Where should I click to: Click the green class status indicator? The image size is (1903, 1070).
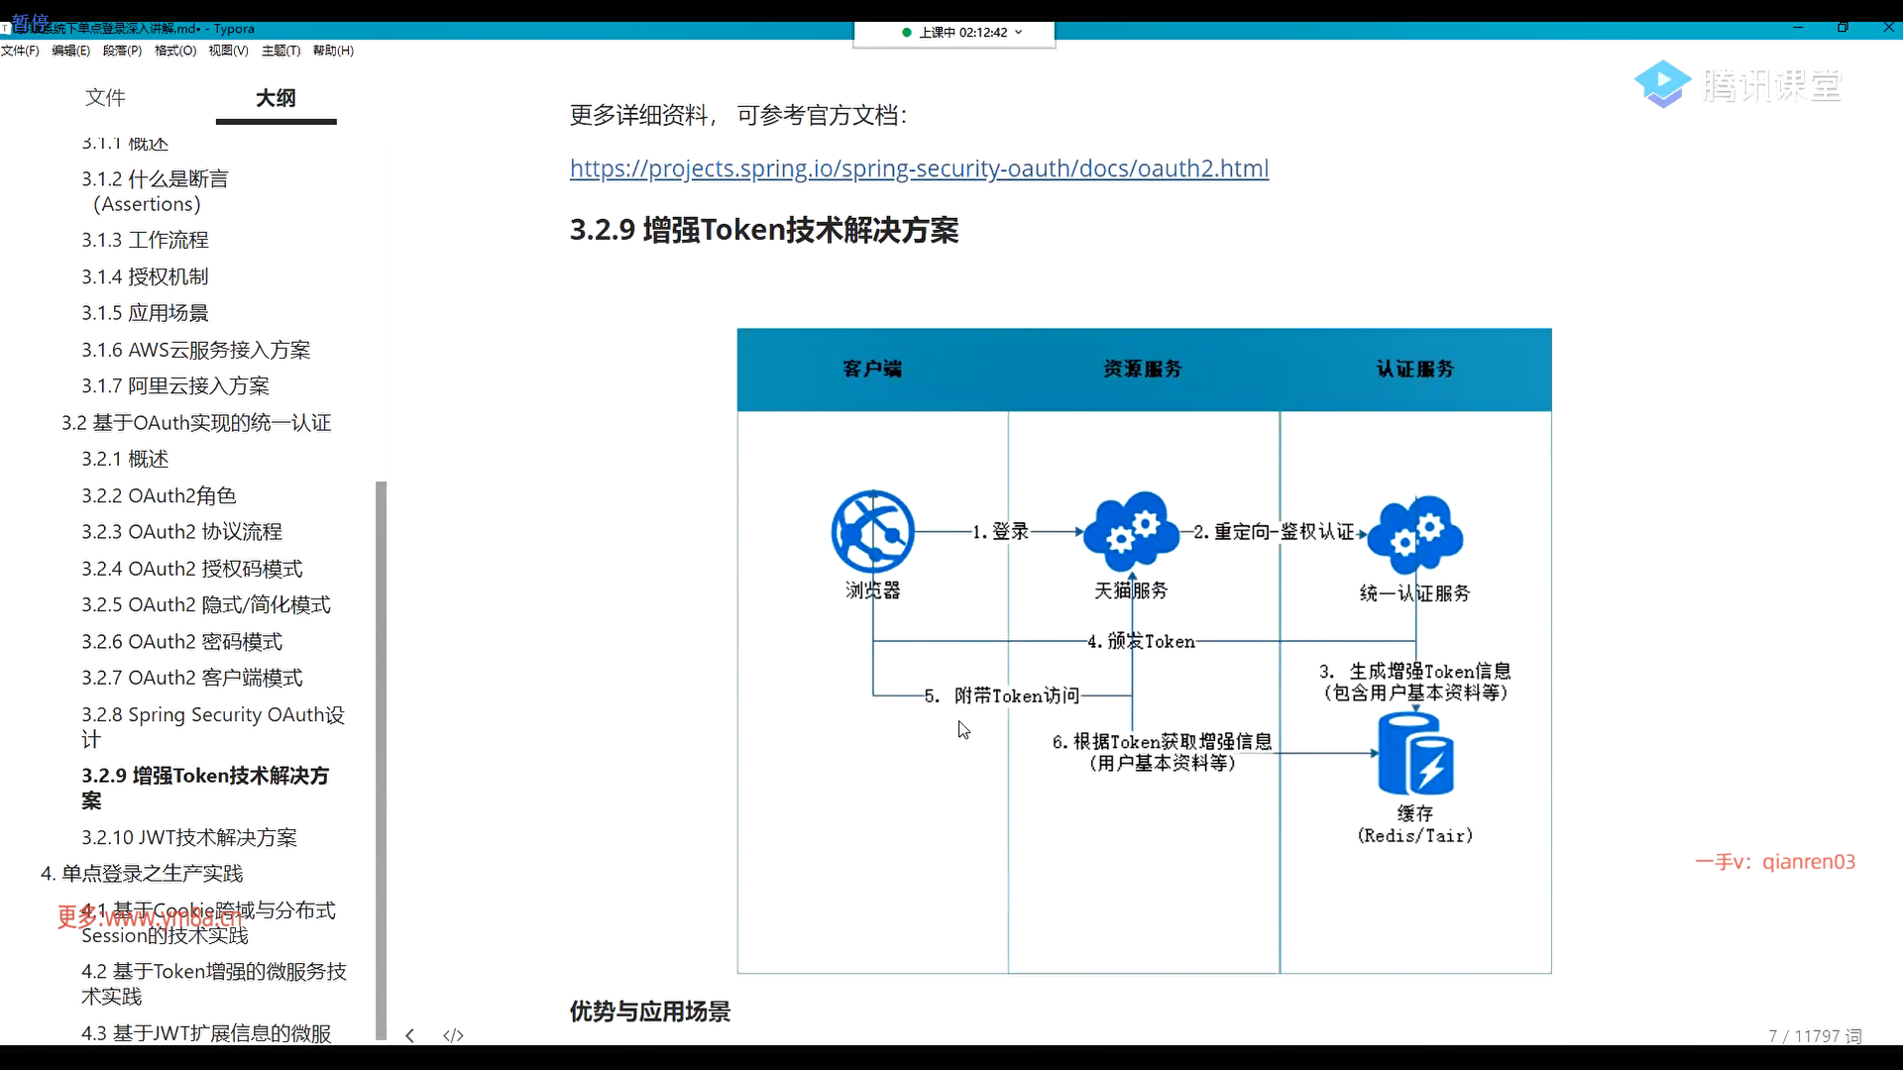pyautogui.click(x=907, y=33)
